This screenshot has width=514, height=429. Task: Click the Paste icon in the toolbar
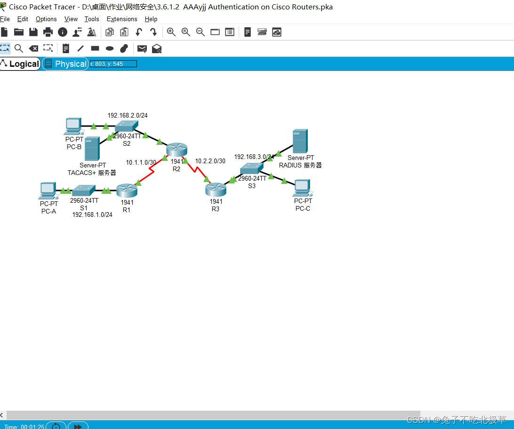124,32
